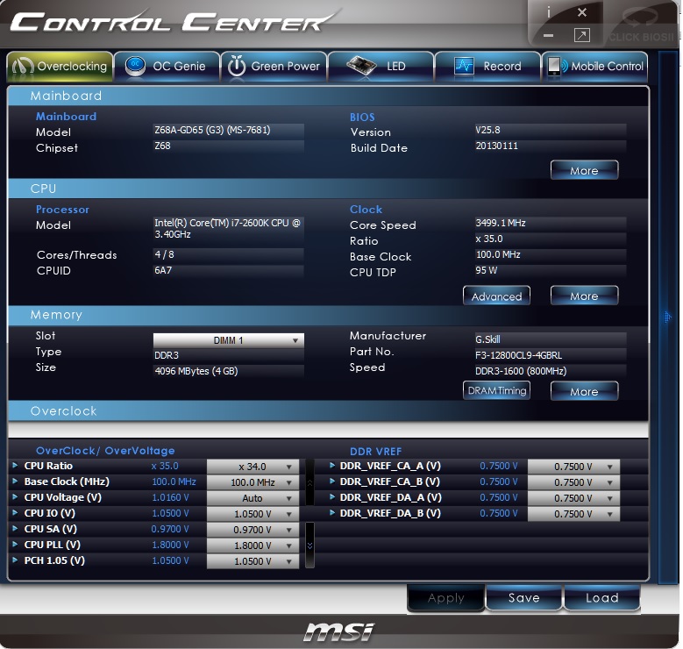
Task: Expand the CPU IO (V) row arrow
Action: (x=15, y=512)
